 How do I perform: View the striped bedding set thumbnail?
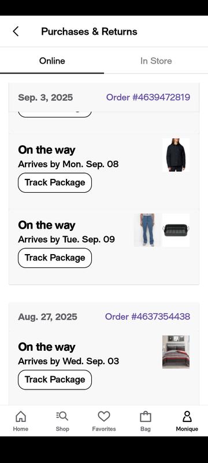(176, 352)
